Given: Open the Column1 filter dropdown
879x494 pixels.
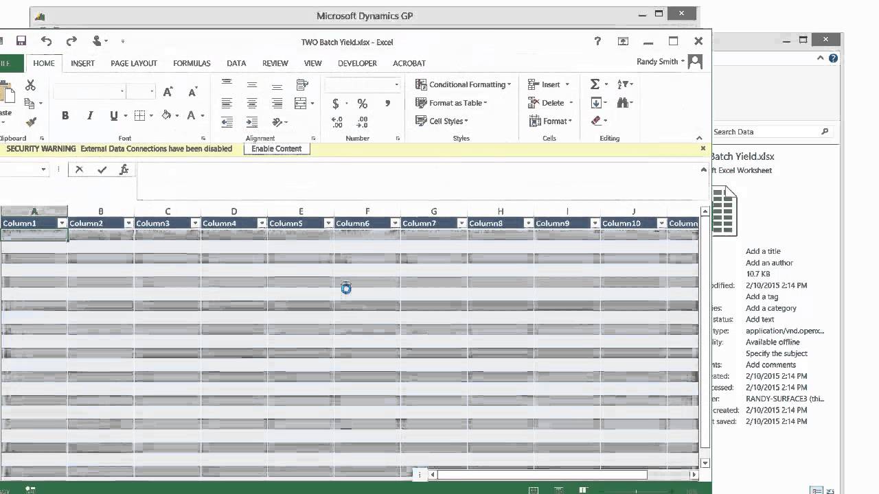Looking at the screenshot, I should coord(62,224).
